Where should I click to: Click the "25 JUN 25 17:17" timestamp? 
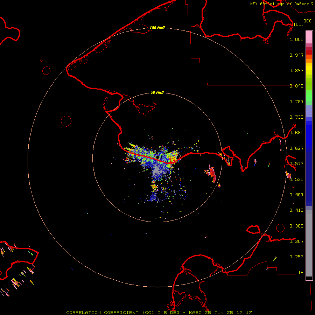coord(229,313)
